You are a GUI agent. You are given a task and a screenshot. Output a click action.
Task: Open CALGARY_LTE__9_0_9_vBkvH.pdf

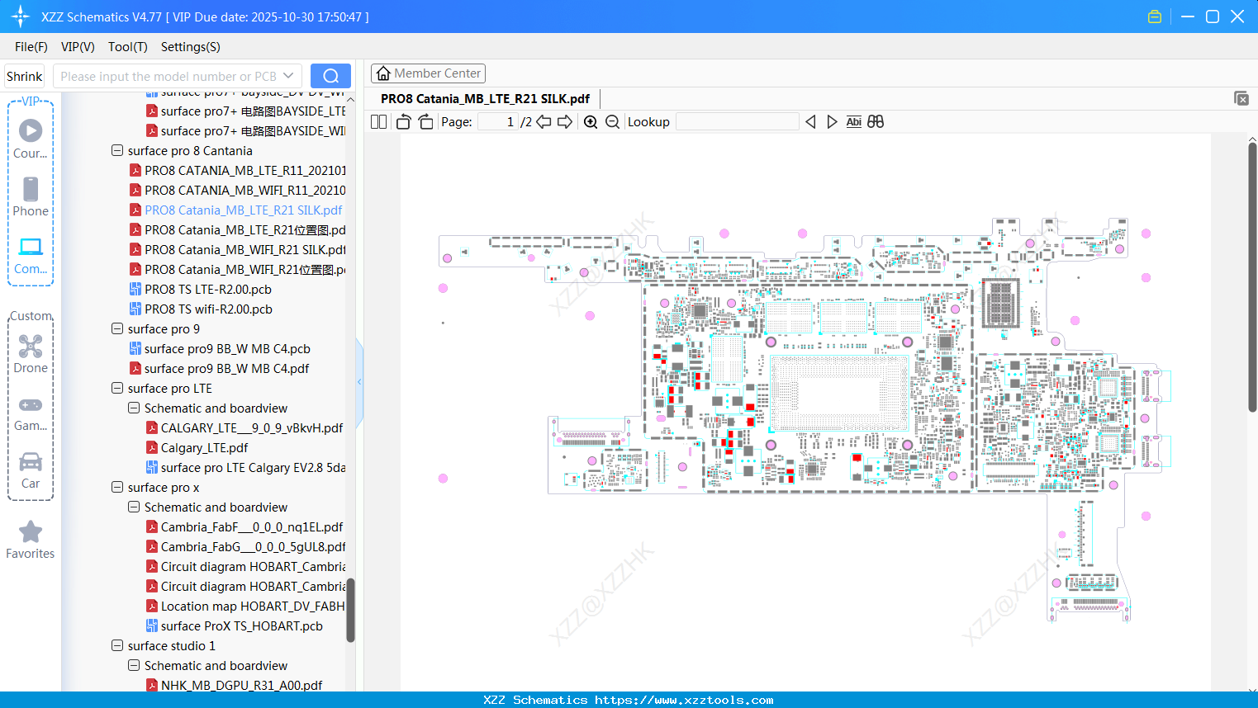(x=244, y=428)
